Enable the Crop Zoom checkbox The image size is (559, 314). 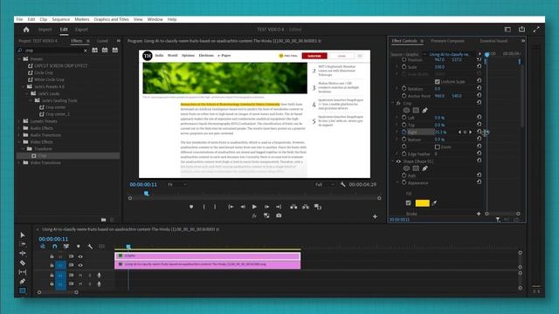tap(437, 147)
